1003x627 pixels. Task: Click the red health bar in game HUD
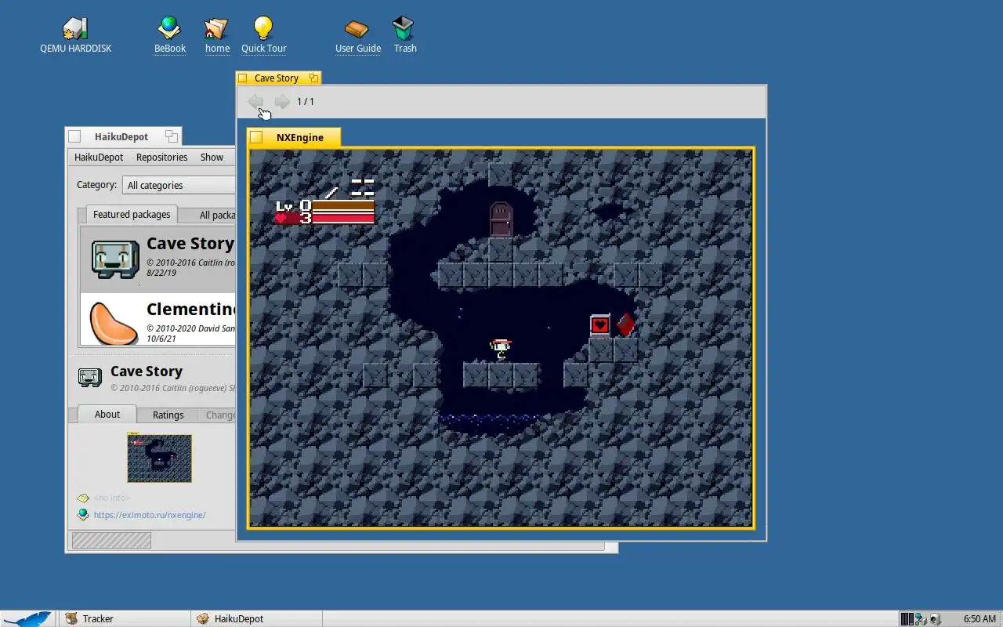tap(342, 219)
